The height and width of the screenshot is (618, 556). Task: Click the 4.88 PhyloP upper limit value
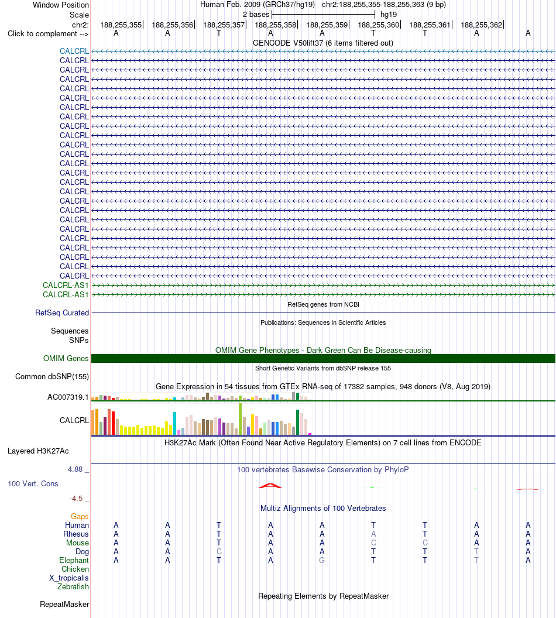coord(75,469)
